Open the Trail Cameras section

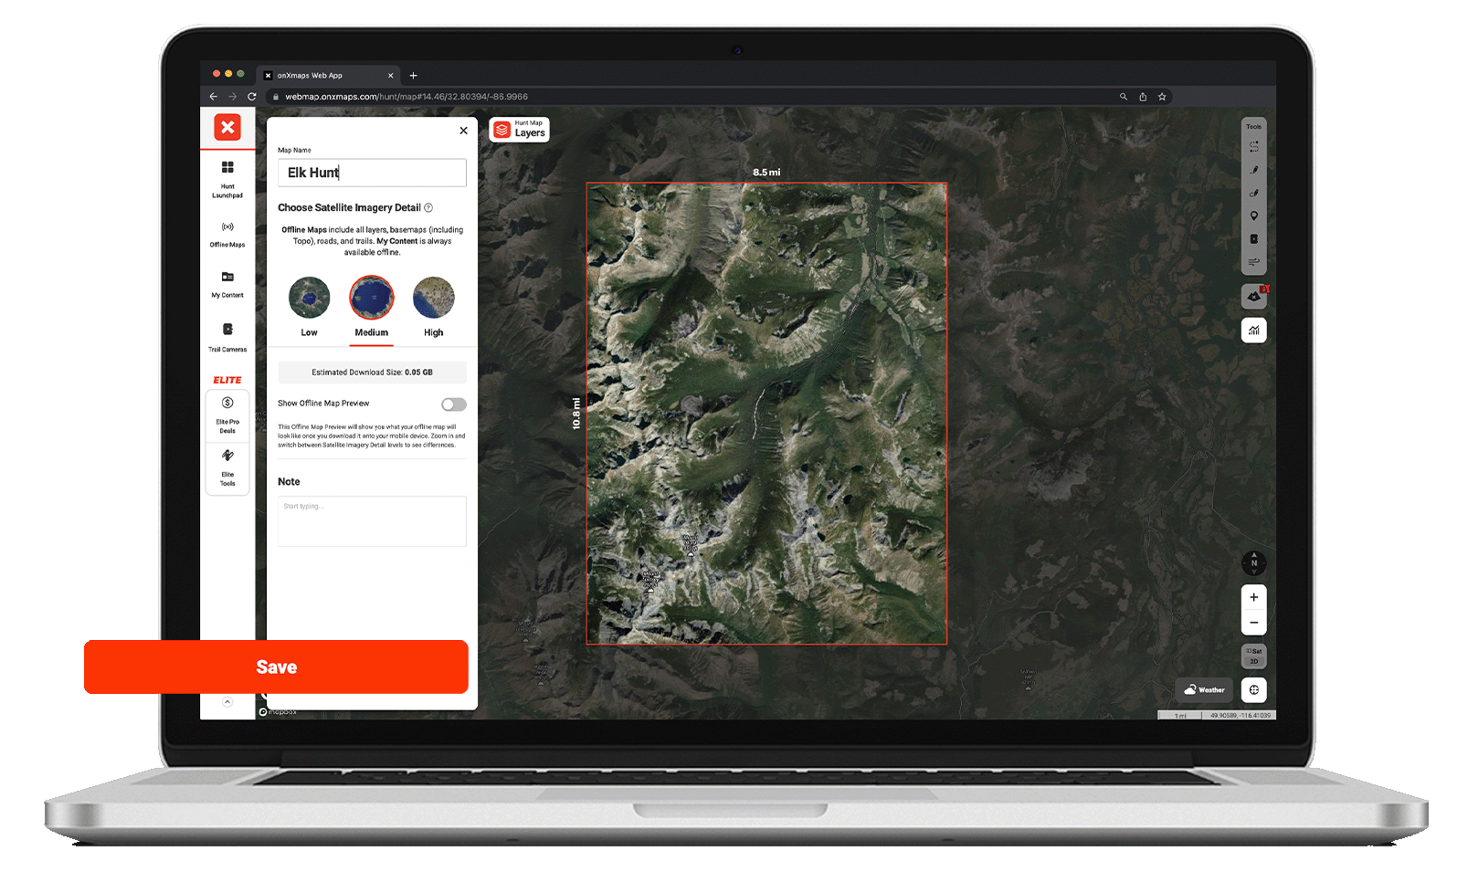click(x=227, y=334)
